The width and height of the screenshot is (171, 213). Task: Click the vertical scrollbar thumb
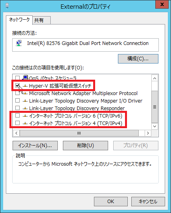[x=155, y=107]
